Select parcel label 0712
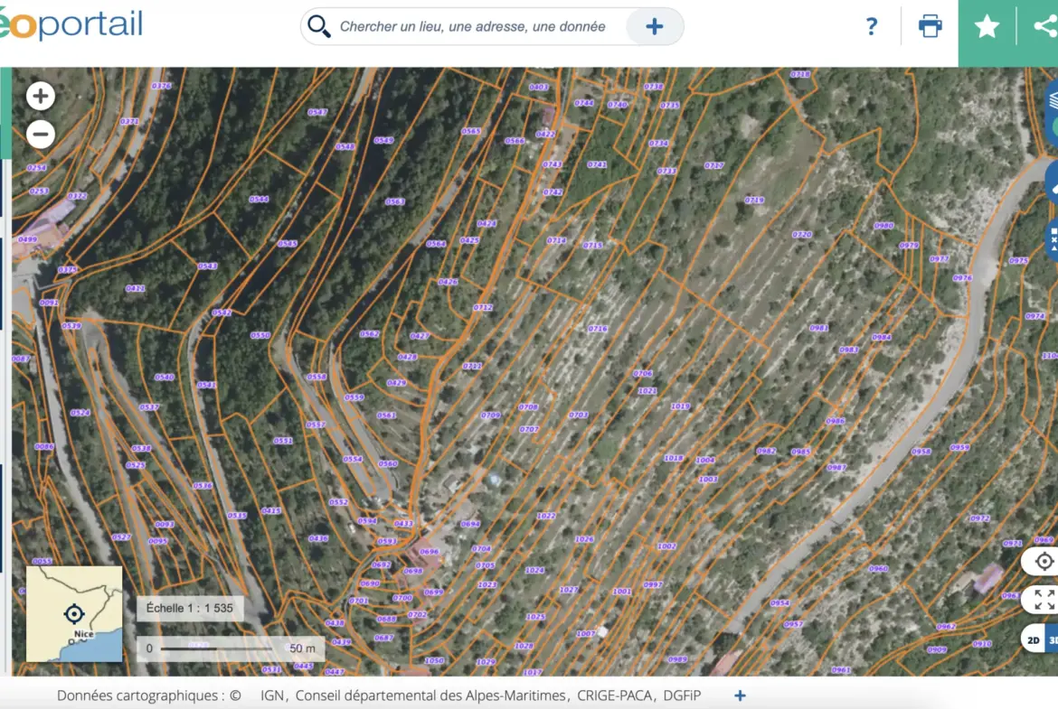Viewport: 1058px width, 709px height. 483,307
